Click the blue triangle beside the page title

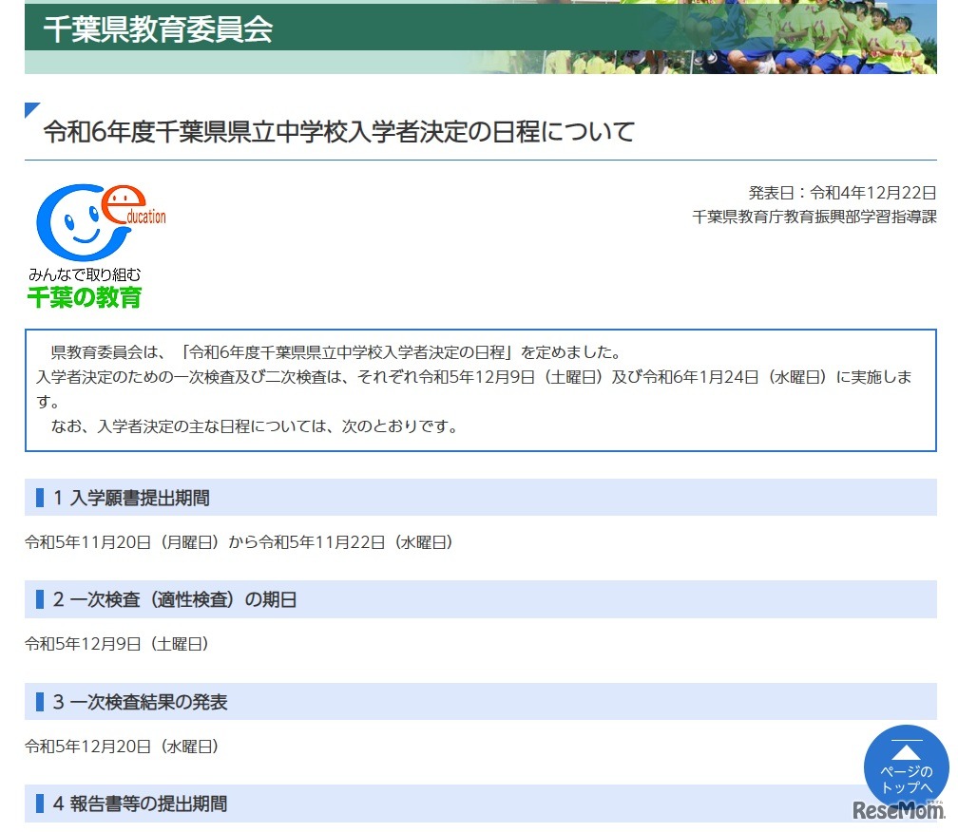pos(32,109)
